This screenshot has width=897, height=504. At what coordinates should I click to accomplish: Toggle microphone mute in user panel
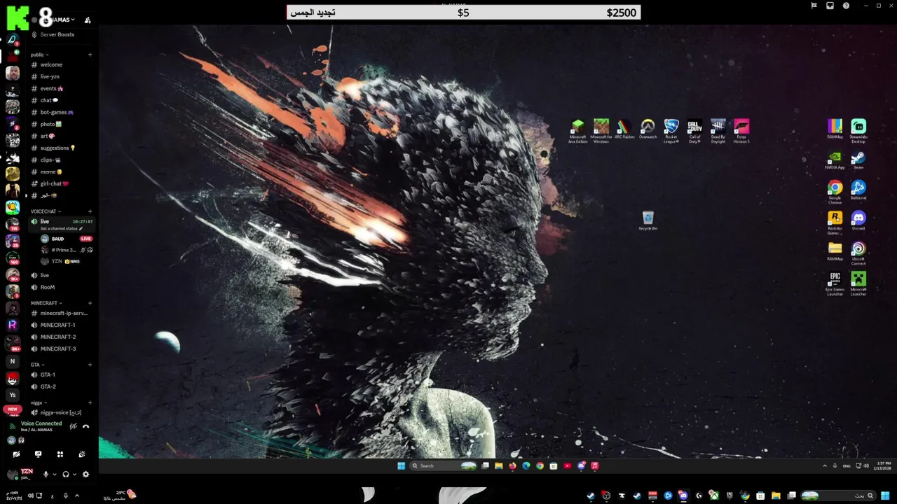coord(46,475)
